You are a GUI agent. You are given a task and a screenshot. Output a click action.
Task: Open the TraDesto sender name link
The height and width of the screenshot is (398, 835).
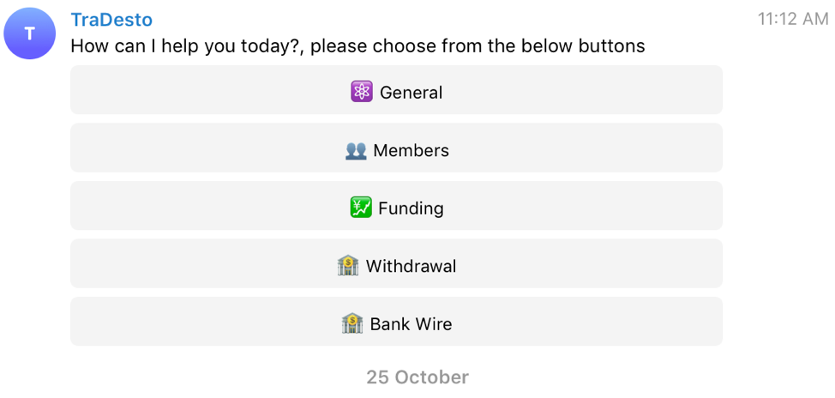tap(111, 20)
